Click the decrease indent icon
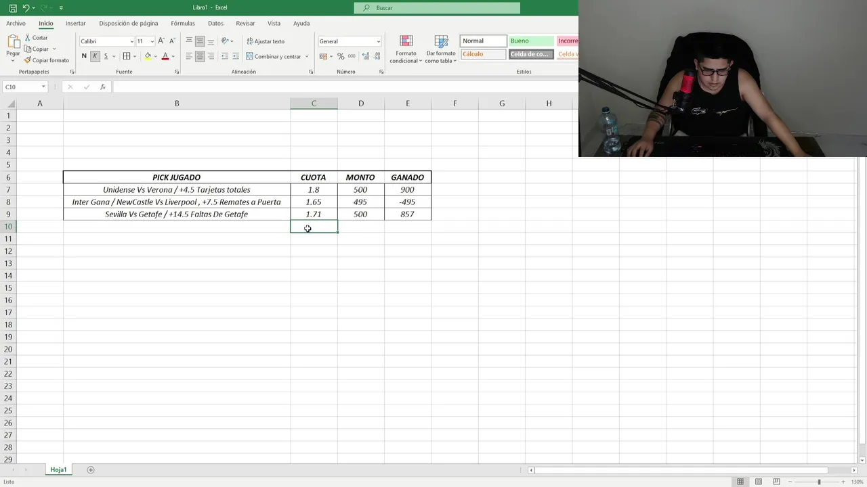 pos(225,56)
